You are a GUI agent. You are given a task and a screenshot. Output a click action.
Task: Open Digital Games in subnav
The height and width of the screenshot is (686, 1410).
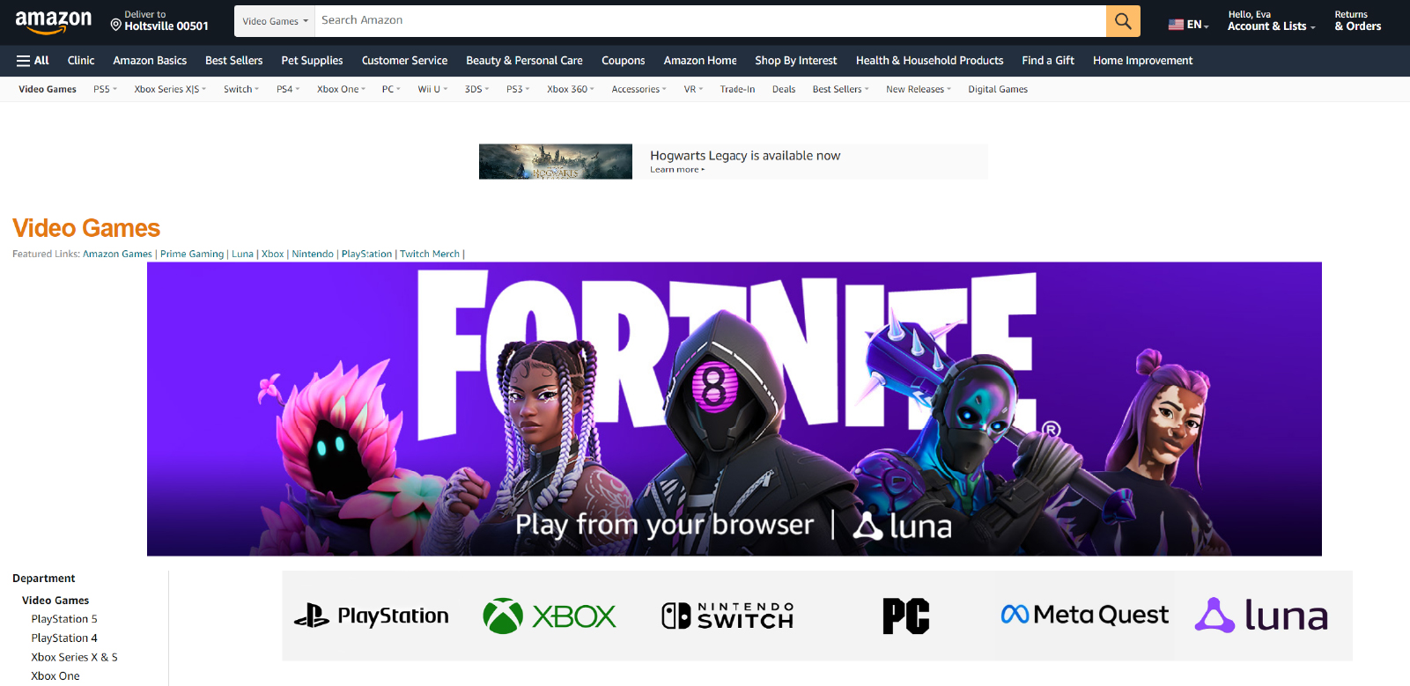[998, 89]
